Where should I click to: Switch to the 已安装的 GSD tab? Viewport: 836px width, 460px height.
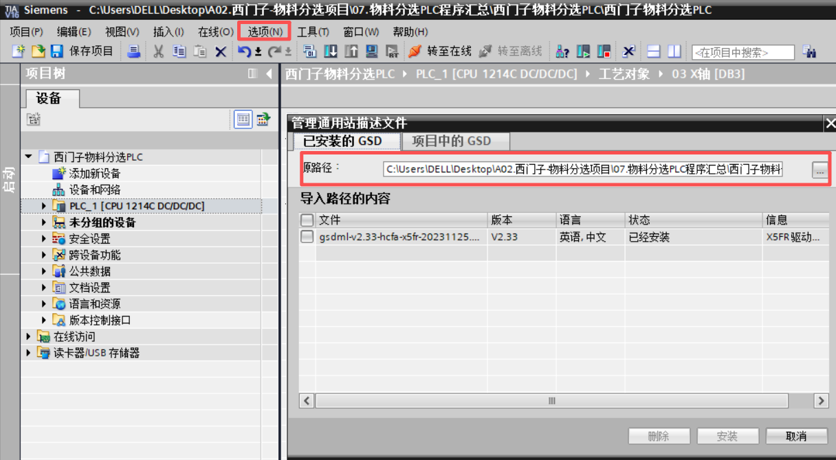click(347, 141)
